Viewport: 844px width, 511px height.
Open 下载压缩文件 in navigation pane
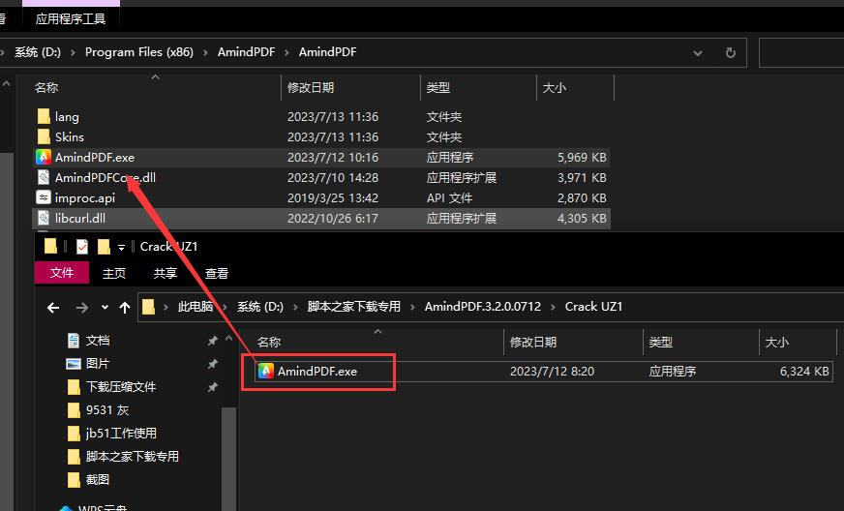[x=121, y=386]
